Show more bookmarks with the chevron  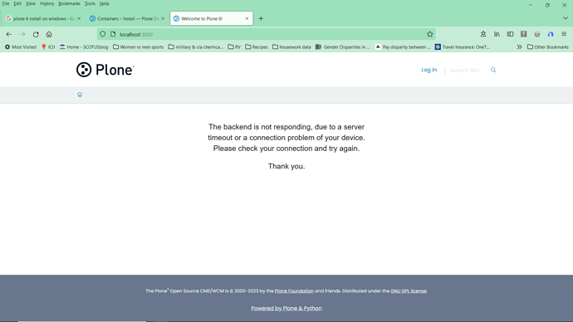519,46
